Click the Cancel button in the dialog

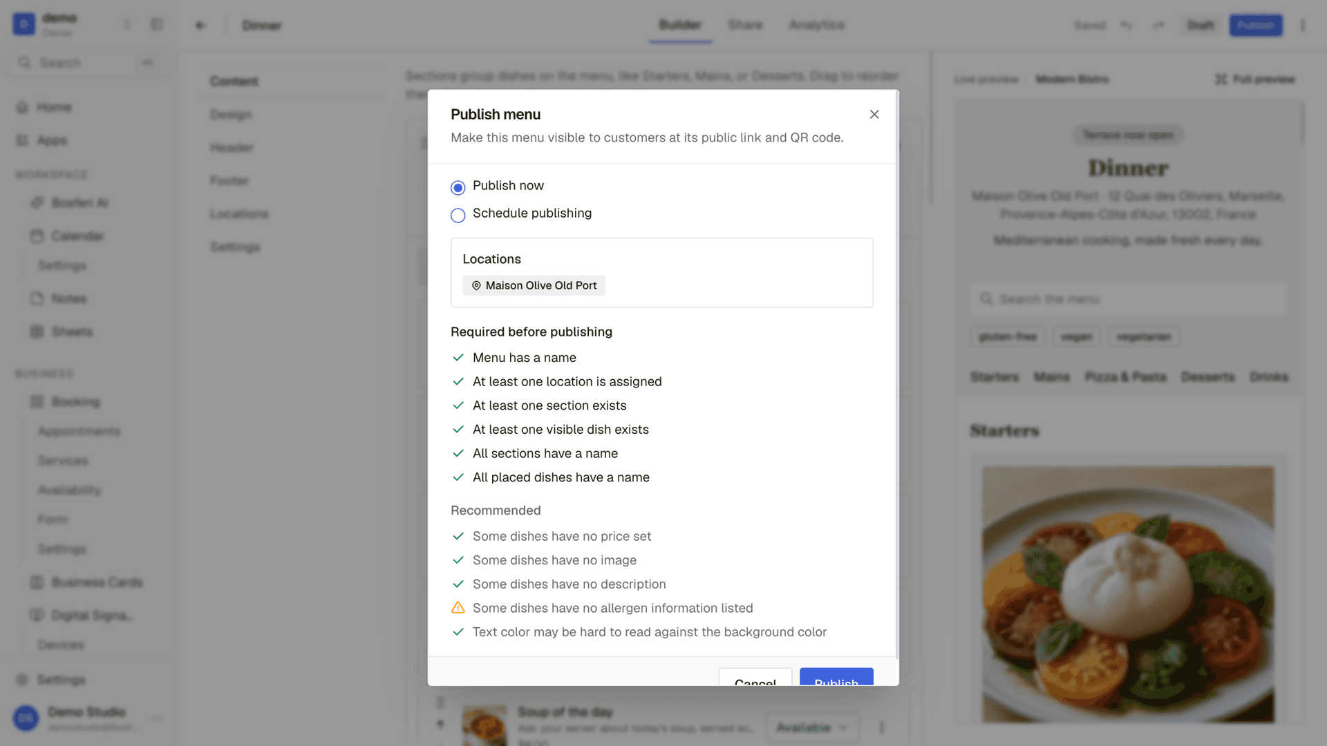[x=755, y=678]
